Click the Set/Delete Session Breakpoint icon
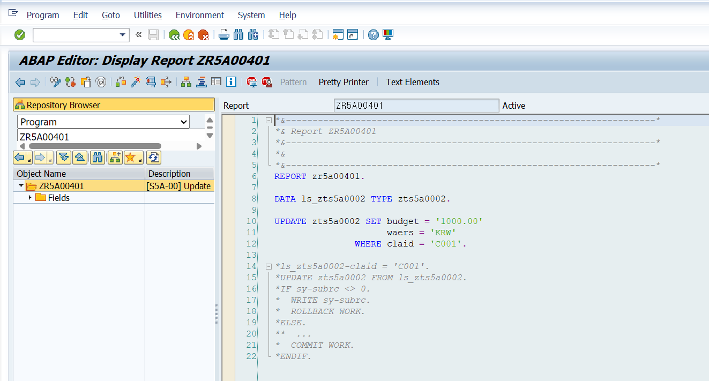 [x=252, y=82]
